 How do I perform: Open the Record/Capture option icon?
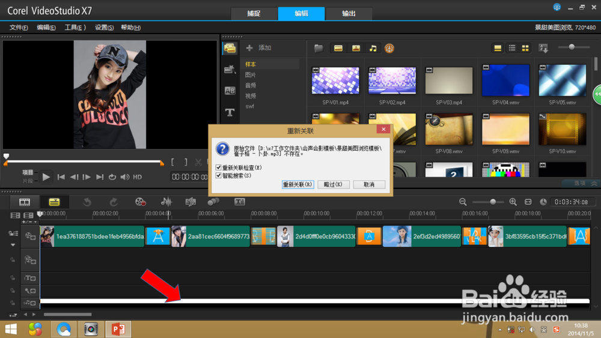coord(140,202)
